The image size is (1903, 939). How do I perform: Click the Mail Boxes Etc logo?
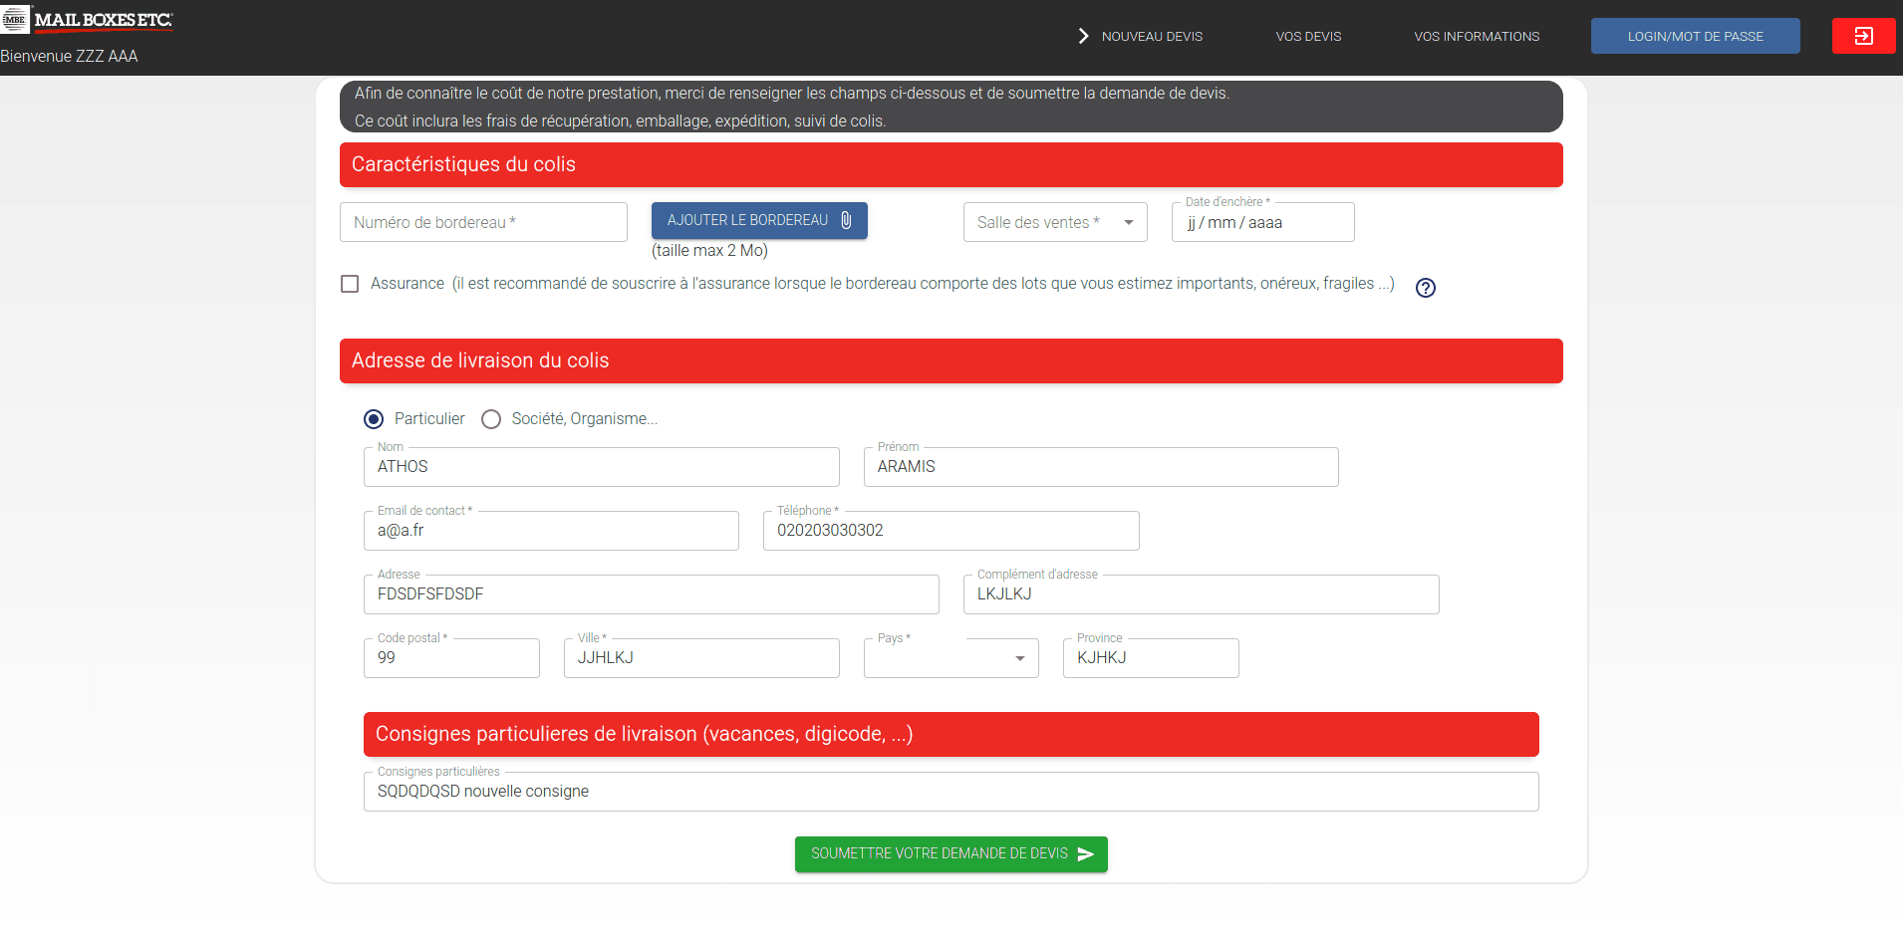pyautogui.click(x=88, y=20)
